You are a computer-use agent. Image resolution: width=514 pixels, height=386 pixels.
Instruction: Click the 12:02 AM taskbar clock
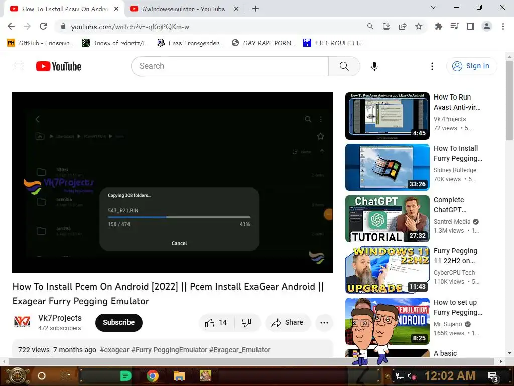click(450, 376)
